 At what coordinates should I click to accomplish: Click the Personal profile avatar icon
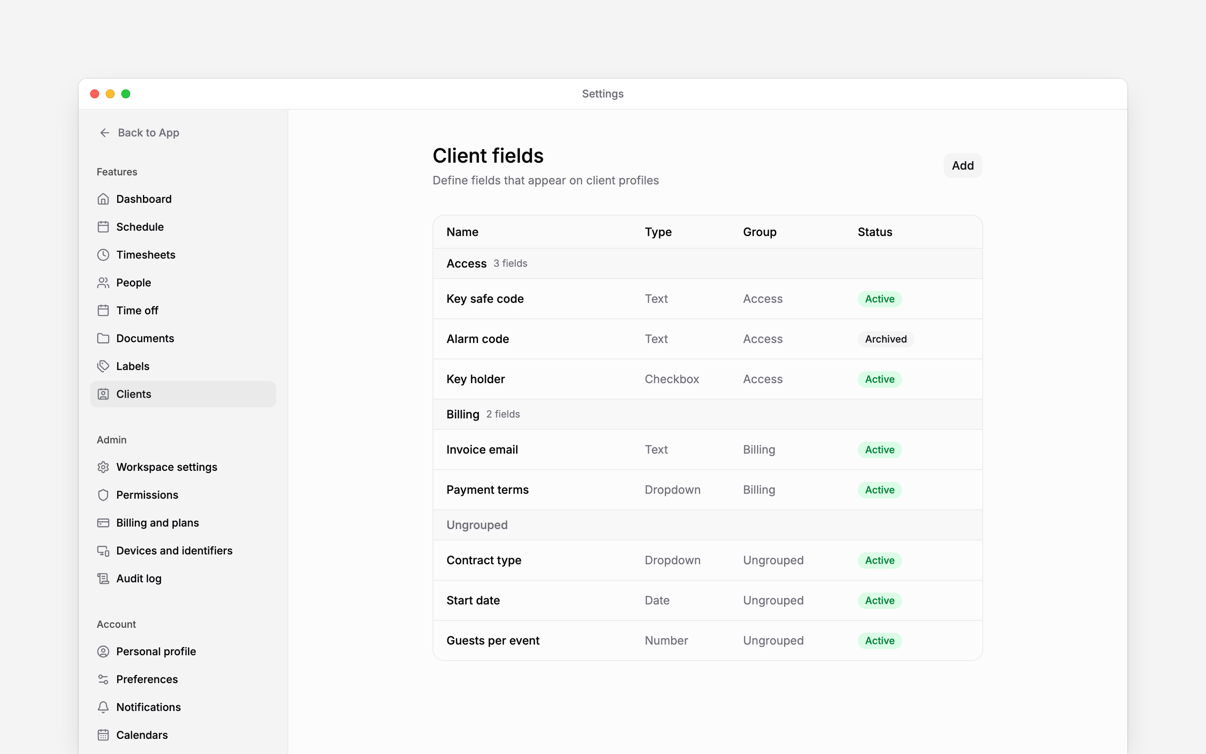tap(103, 652)
